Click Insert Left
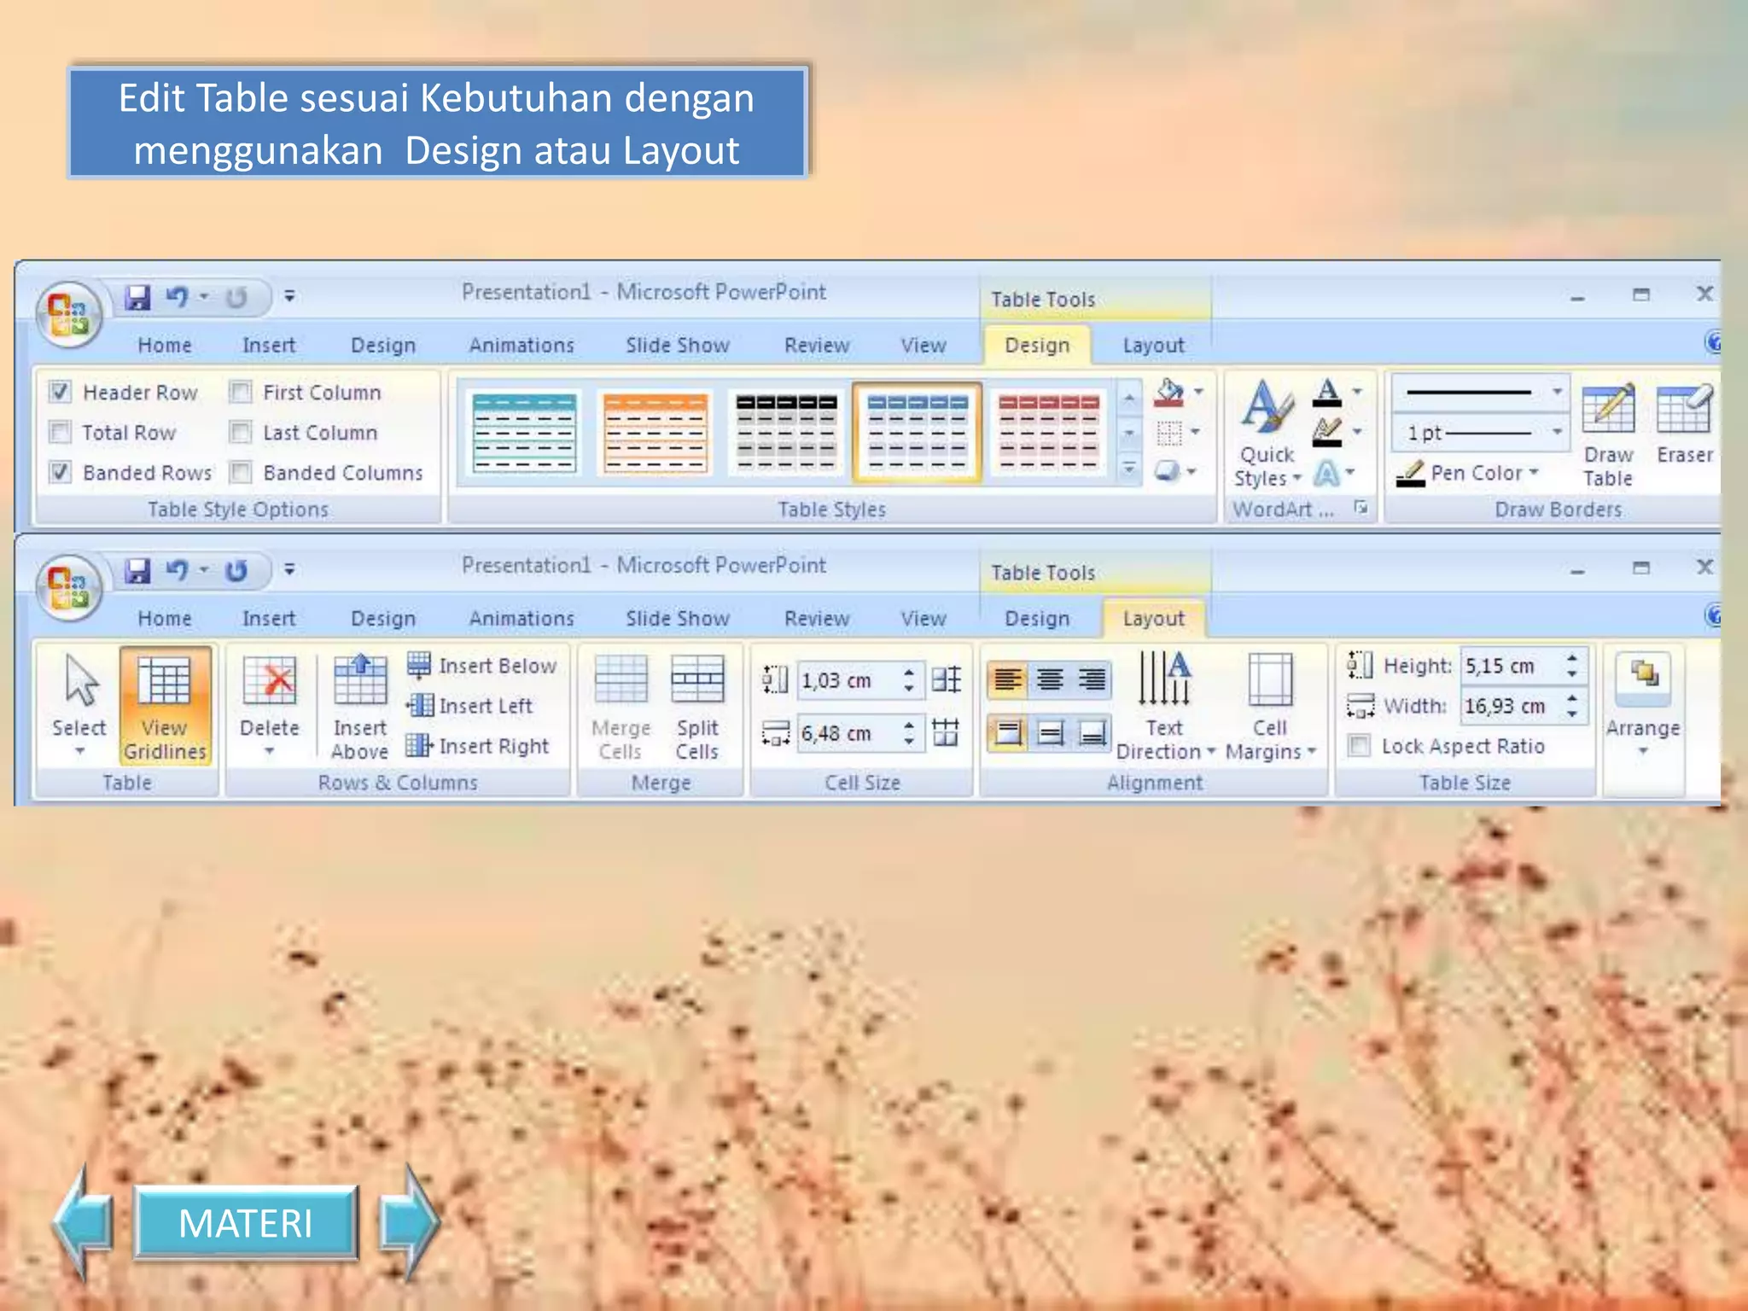This screenshot has width=1748, height=1311. (470, 706)
